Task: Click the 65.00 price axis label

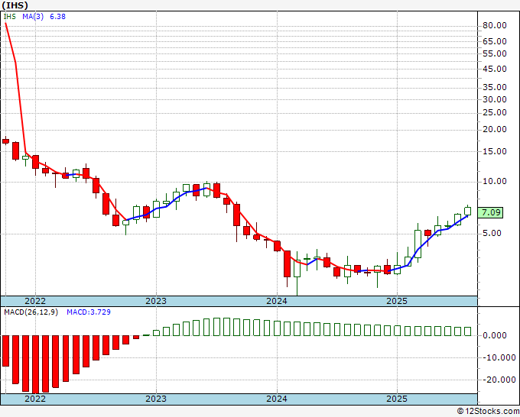Action: tap(495, 41)
